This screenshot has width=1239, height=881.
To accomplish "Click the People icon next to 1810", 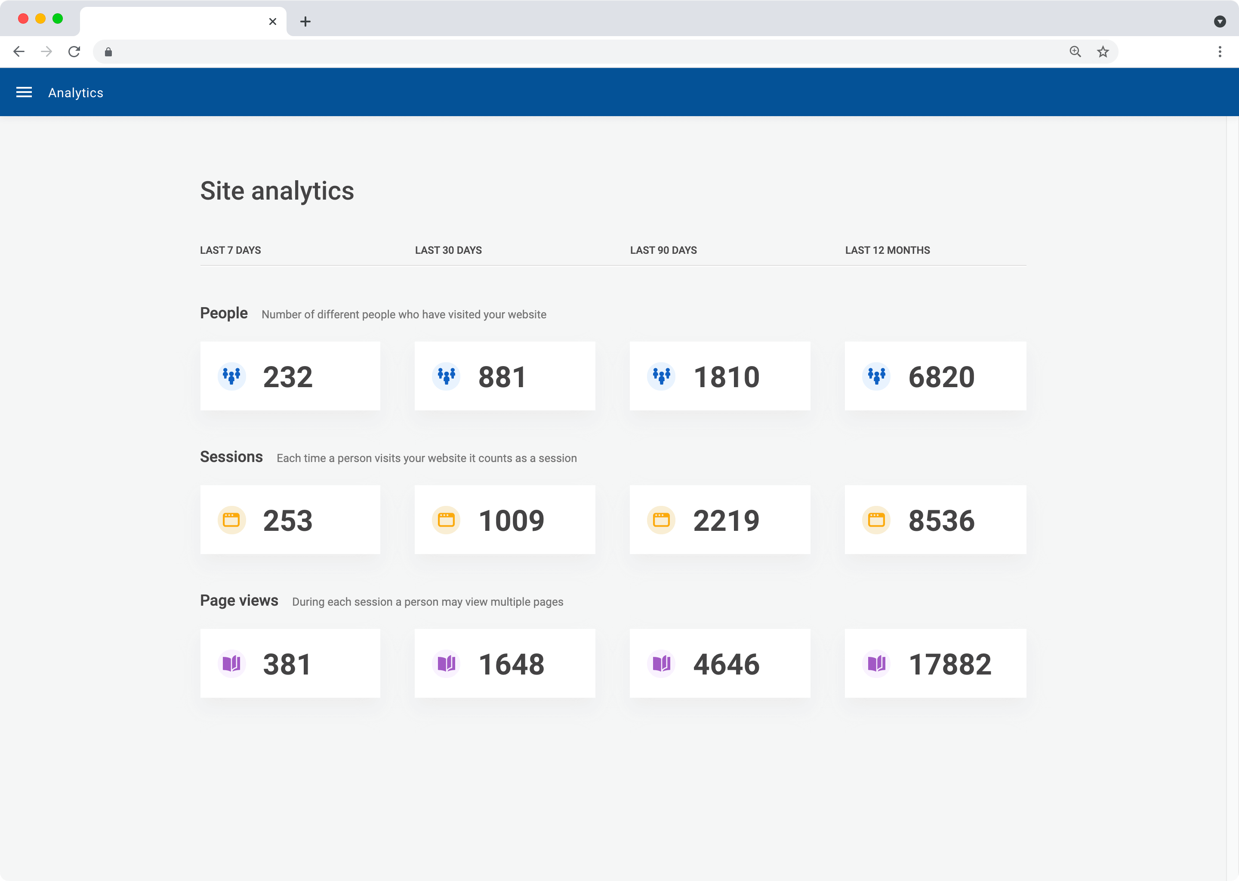I will 662,376.
